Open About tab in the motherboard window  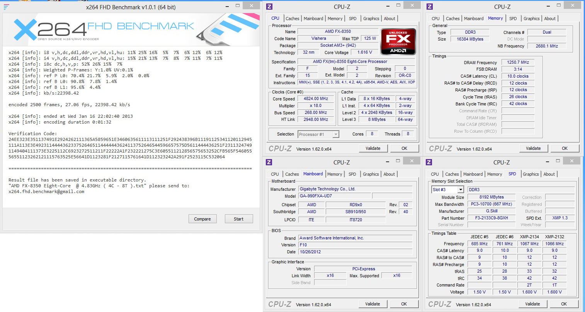(x=389, y=174)
